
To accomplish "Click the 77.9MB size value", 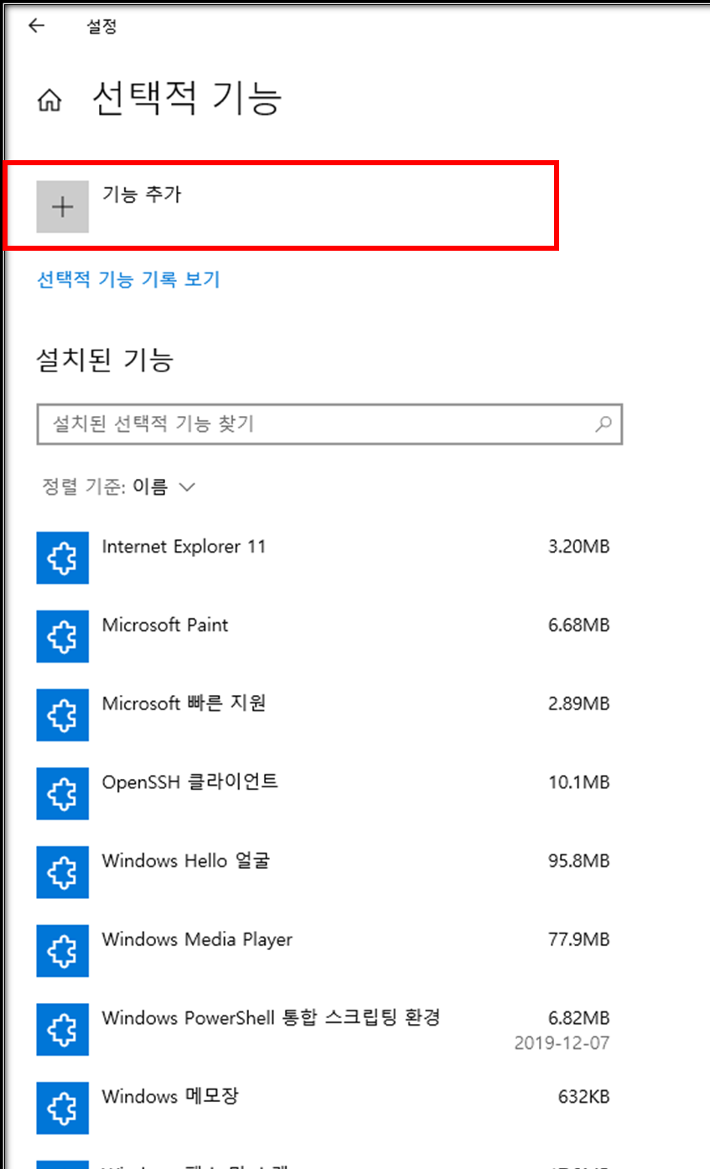I will (578, 939).
